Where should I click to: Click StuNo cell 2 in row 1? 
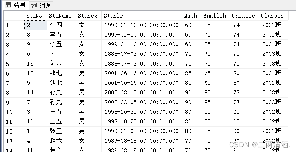(35, 25)
